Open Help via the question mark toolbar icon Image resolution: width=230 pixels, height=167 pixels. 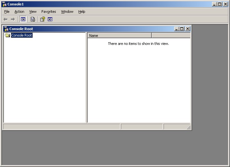pyautogui.click(x=42, y=19)
